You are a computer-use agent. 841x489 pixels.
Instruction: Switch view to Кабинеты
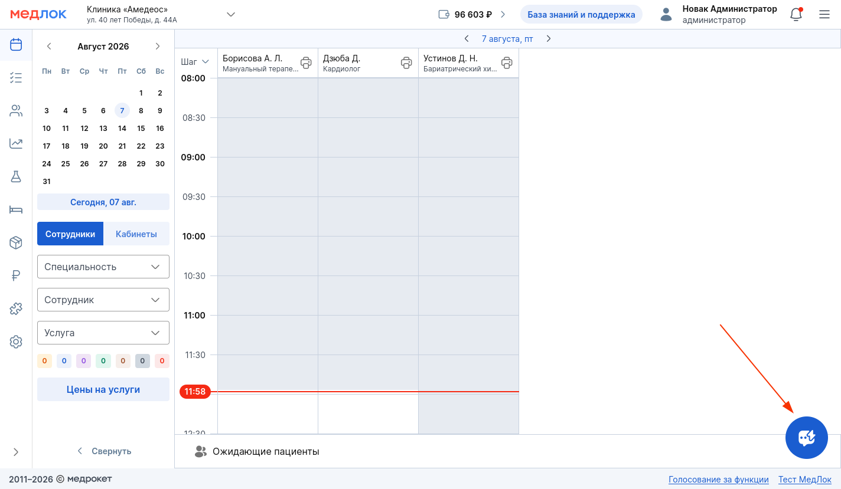[x=136, y=234]
